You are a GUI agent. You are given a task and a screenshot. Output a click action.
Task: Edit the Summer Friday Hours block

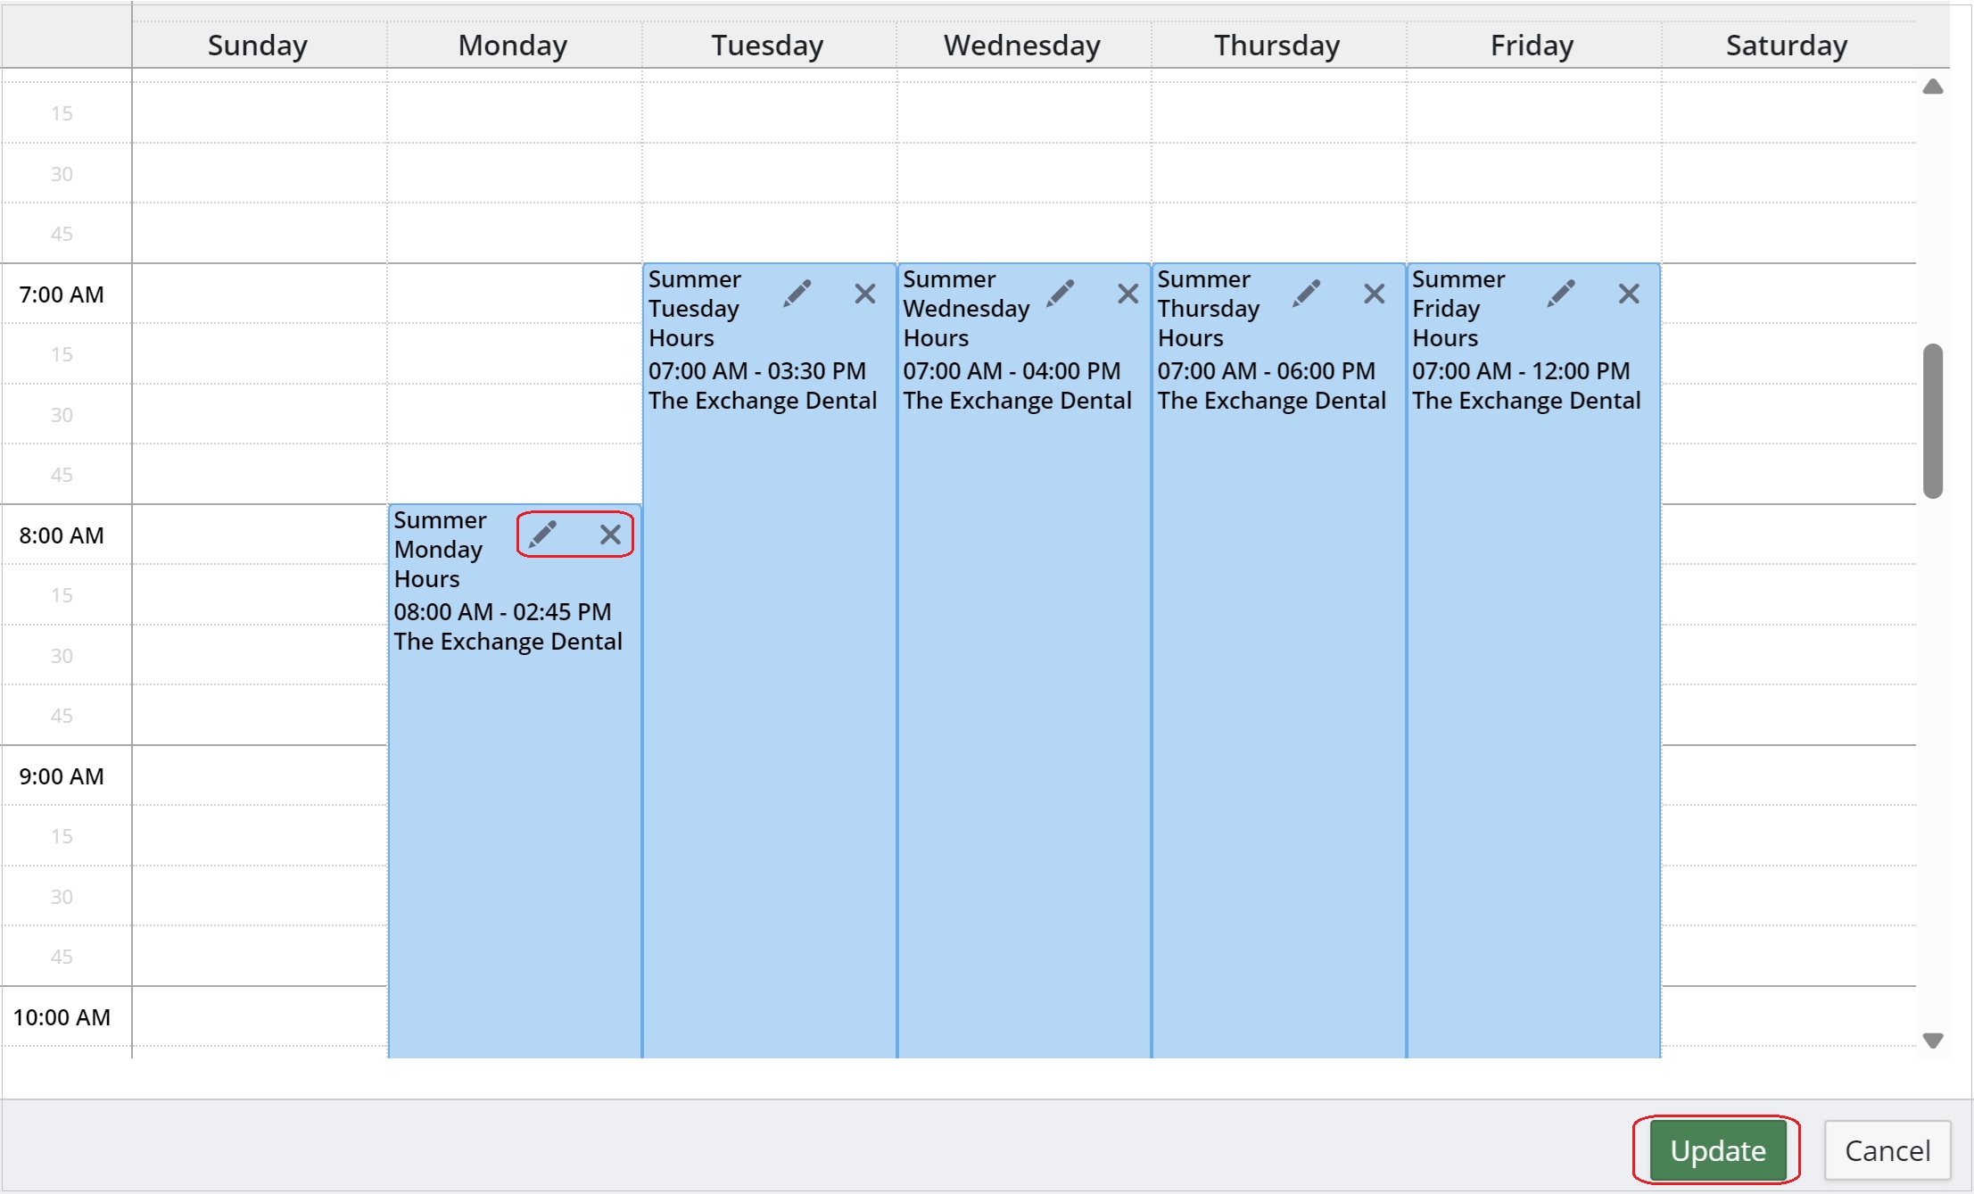[x=1561, y=294]
